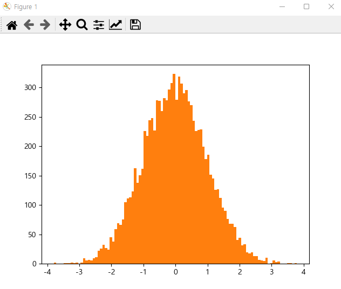
Task: Maximize the Figure 1 window
Action: coord(306,6)
